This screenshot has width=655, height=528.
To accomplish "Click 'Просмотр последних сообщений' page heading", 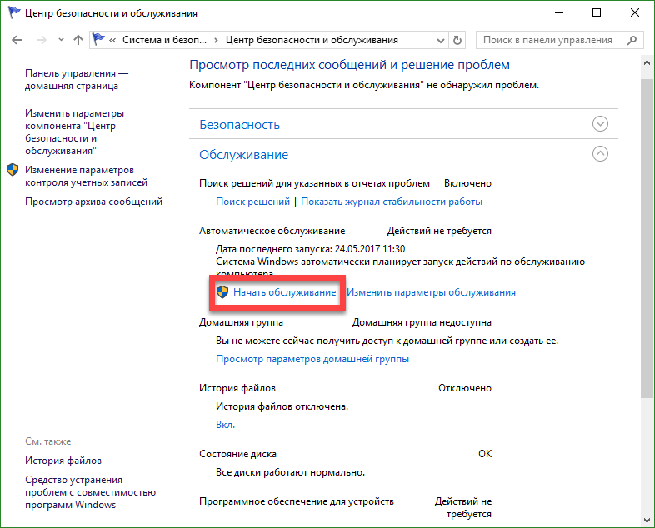I will click(x=349, y=65).
